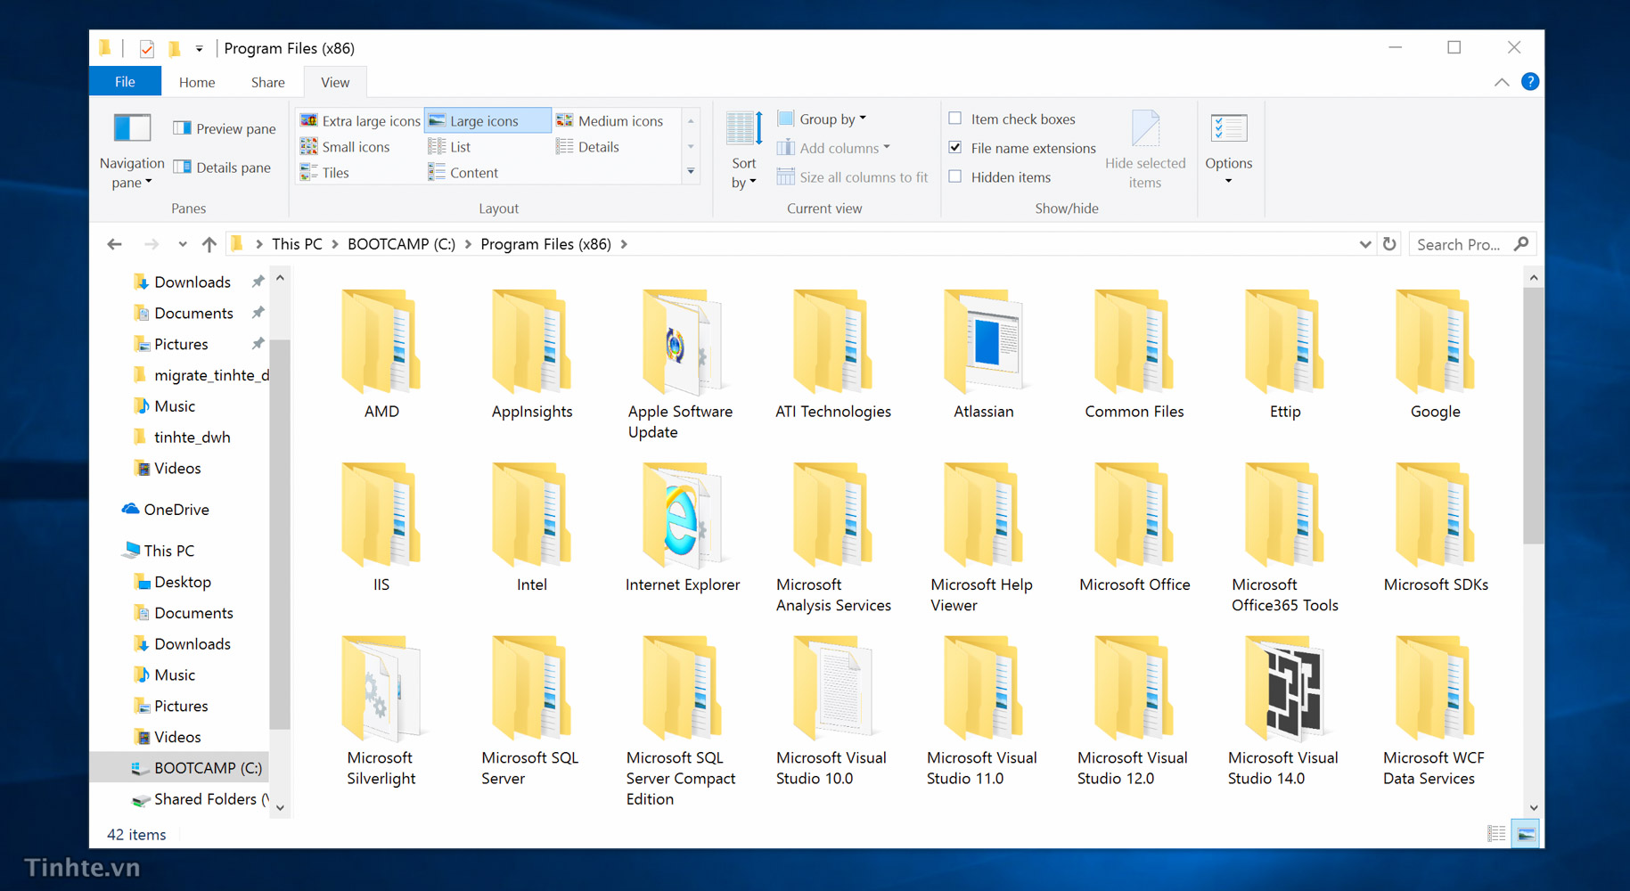
Task: Open the Help question mark button
Action: (x=1530, y=82)
